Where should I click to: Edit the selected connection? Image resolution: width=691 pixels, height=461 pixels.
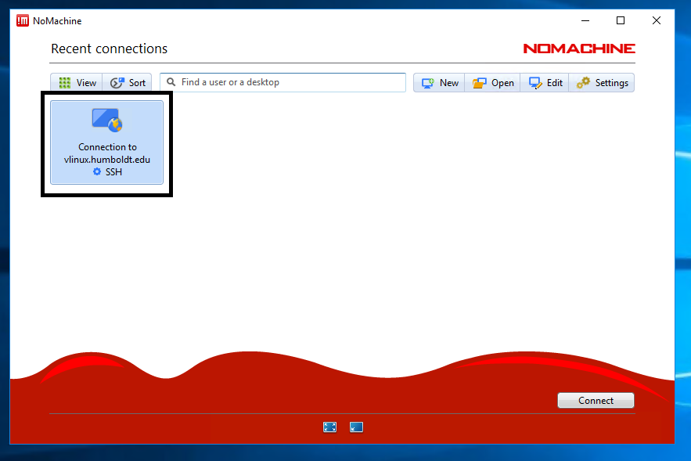click(x=545, y=83)
